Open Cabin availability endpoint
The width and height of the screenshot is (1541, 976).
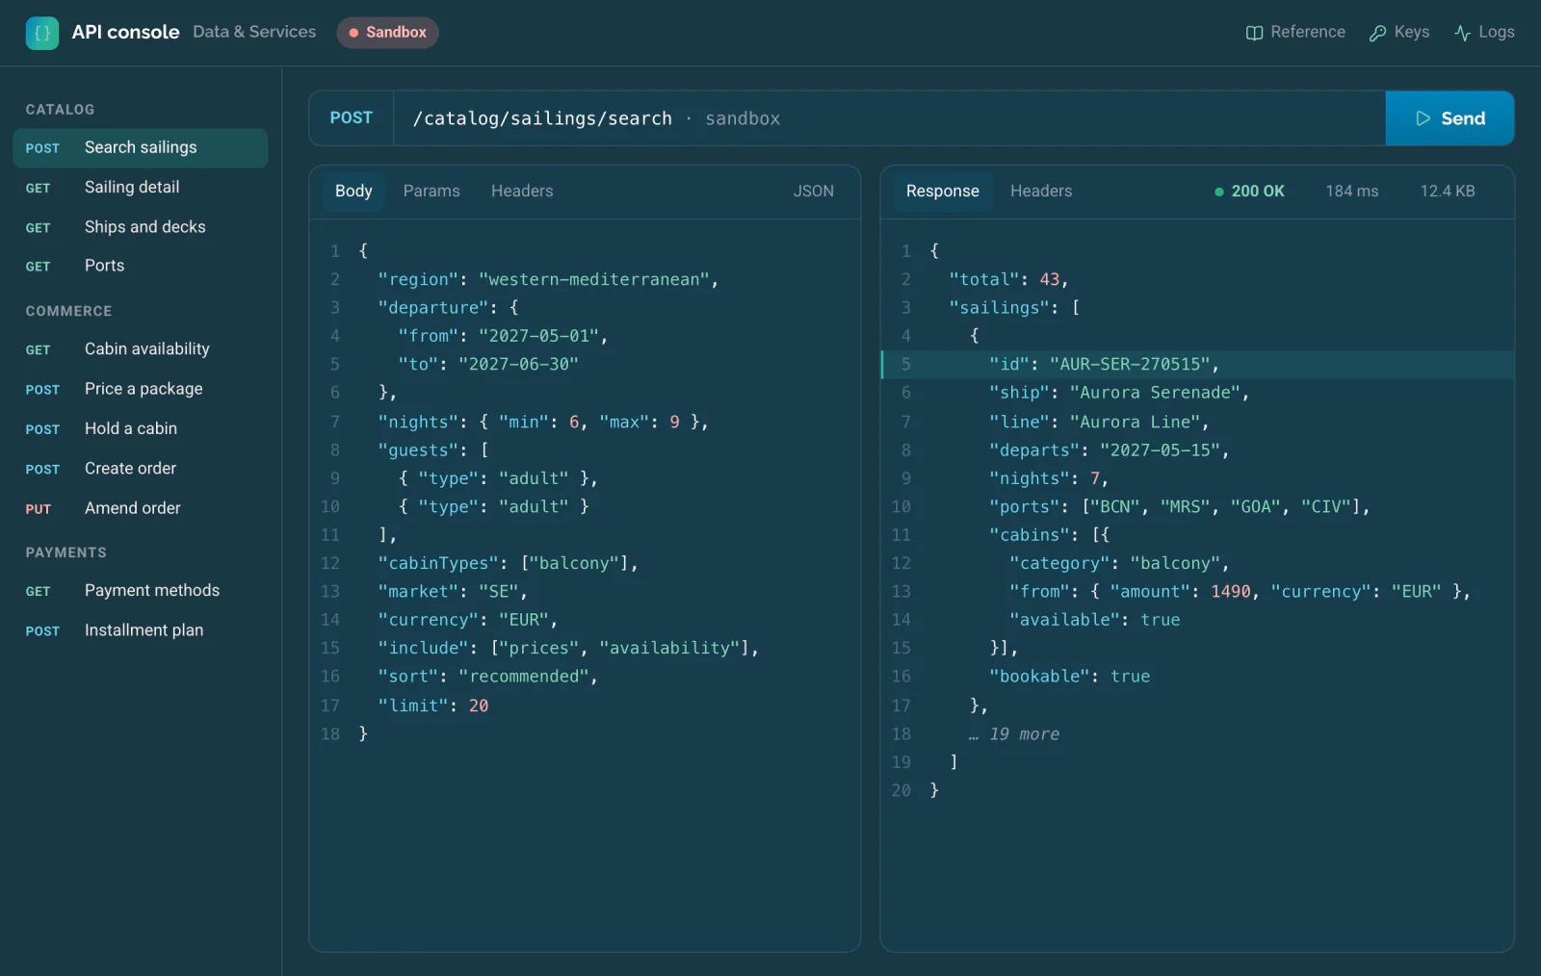141,349
